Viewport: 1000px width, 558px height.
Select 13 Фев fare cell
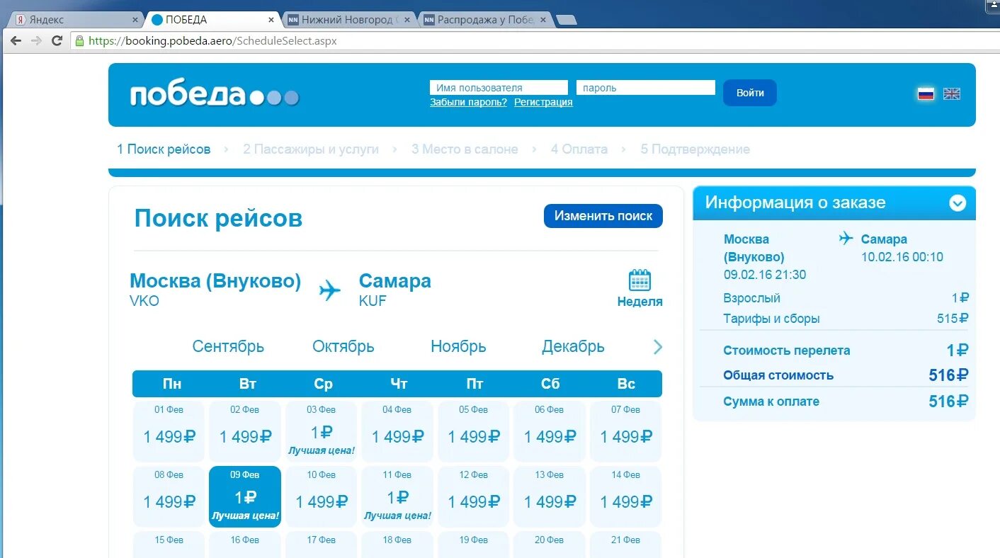[550, 496]
